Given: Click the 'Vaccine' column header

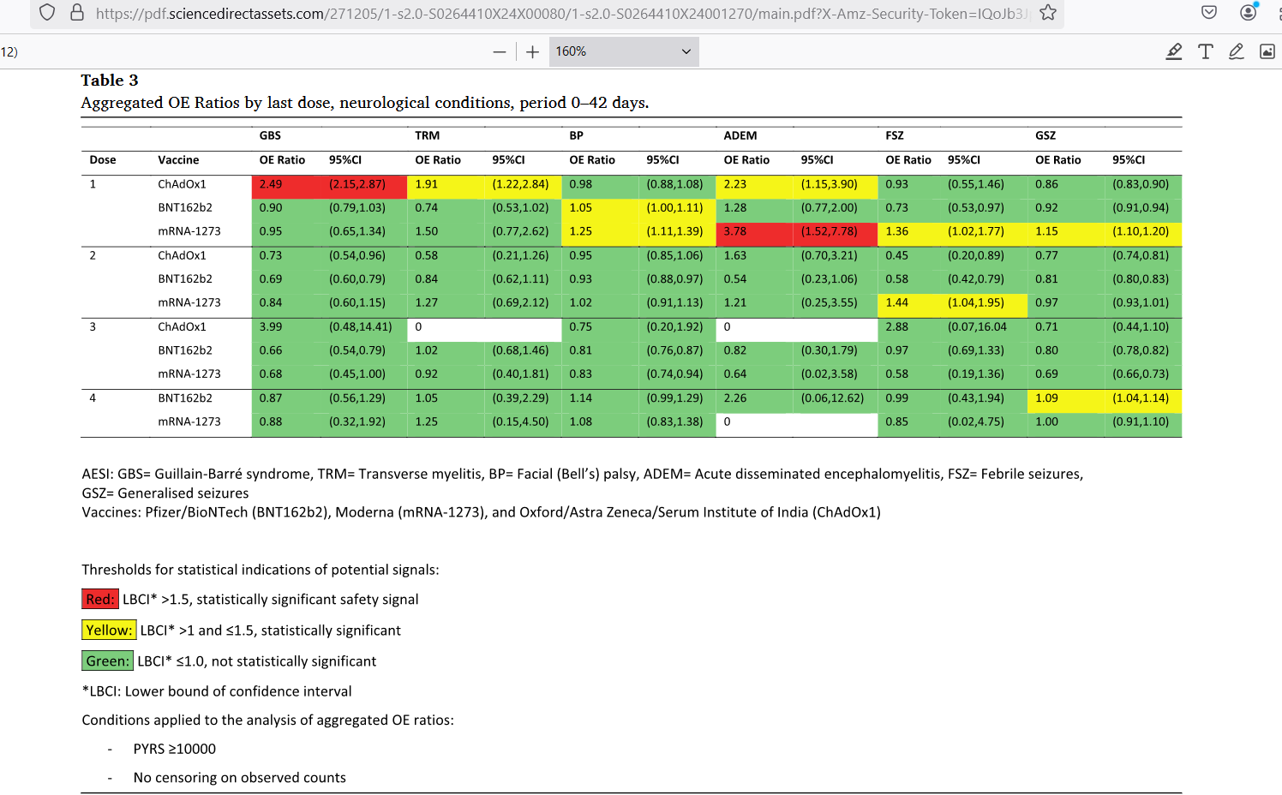Looking at the screenshot, I should (178, 160).
